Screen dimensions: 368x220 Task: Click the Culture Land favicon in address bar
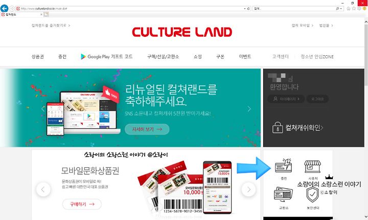click(x=18, y=9)
